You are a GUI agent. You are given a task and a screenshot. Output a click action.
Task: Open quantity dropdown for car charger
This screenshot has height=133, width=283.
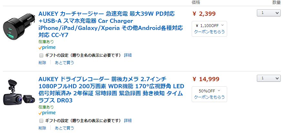pos(268,13)
